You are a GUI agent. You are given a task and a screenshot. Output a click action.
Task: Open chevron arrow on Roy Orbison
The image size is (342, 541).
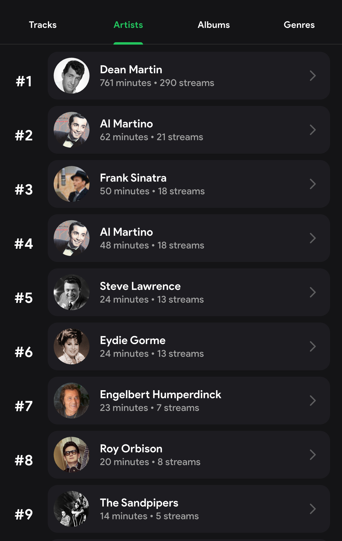(x=313, y=455)
